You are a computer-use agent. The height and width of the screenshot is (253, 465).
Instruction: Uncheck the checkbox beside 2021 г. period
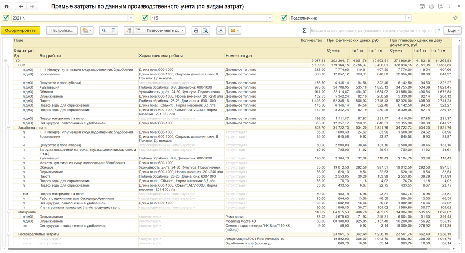click(x=6, y=18)
